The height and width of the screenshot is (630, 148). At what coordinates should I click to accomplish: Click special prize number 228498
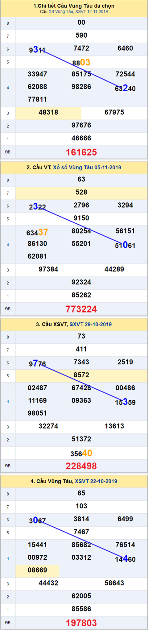click(x=81, y=466)
